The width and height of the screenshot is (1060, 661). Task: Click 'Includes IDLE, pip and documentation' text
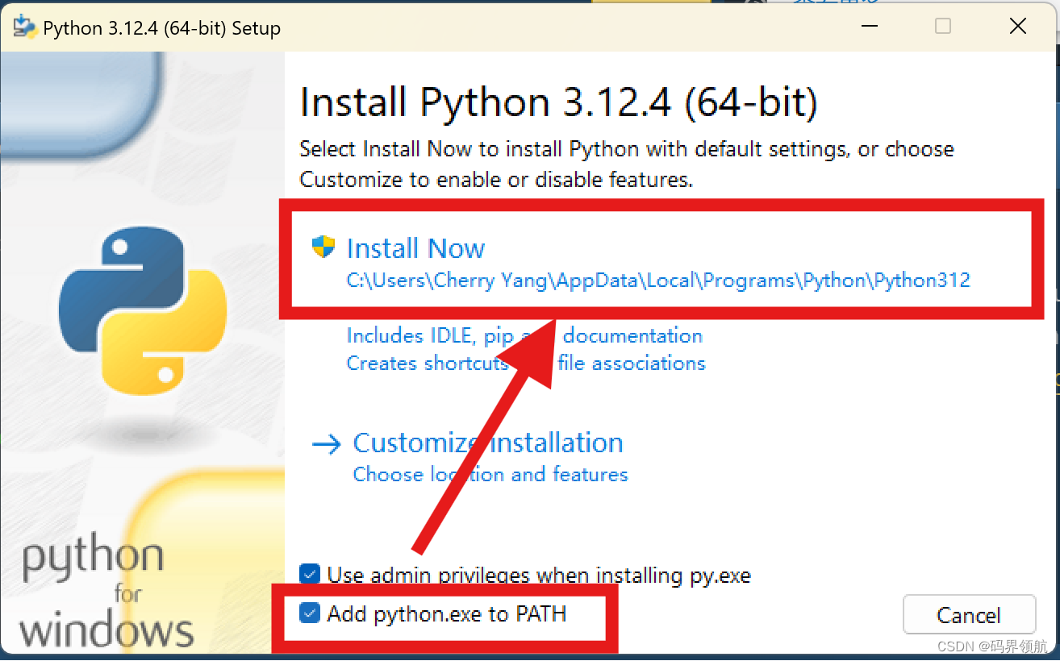pyautogui.click(x=524, y=335)
